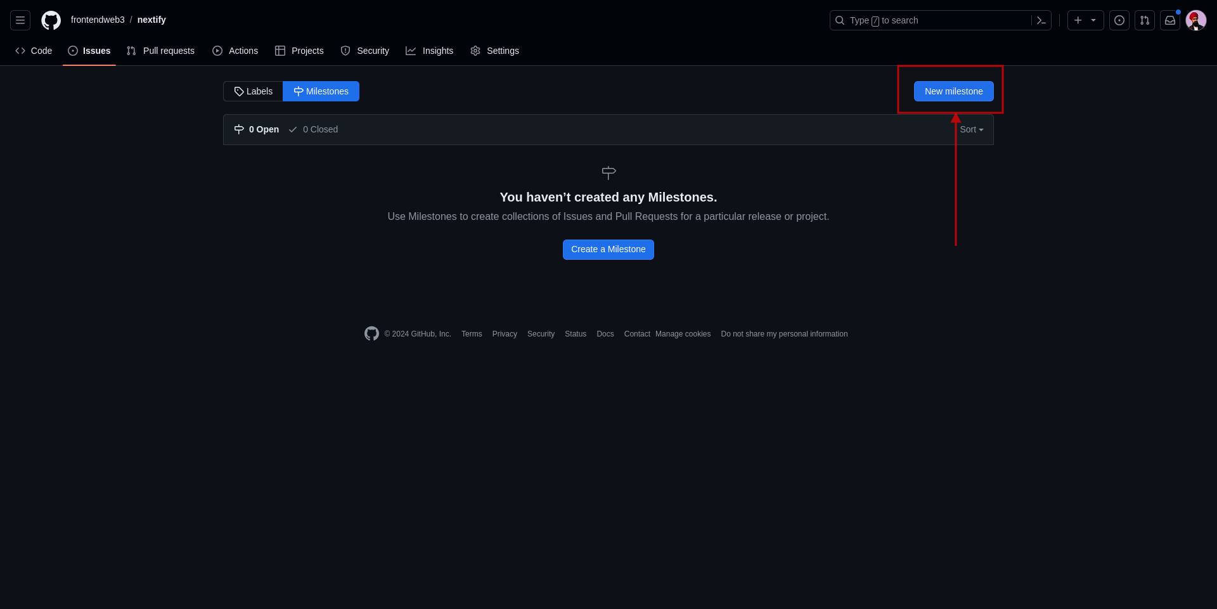
Task: Open the user avatar menu
Action: [x=1196, y=20]
